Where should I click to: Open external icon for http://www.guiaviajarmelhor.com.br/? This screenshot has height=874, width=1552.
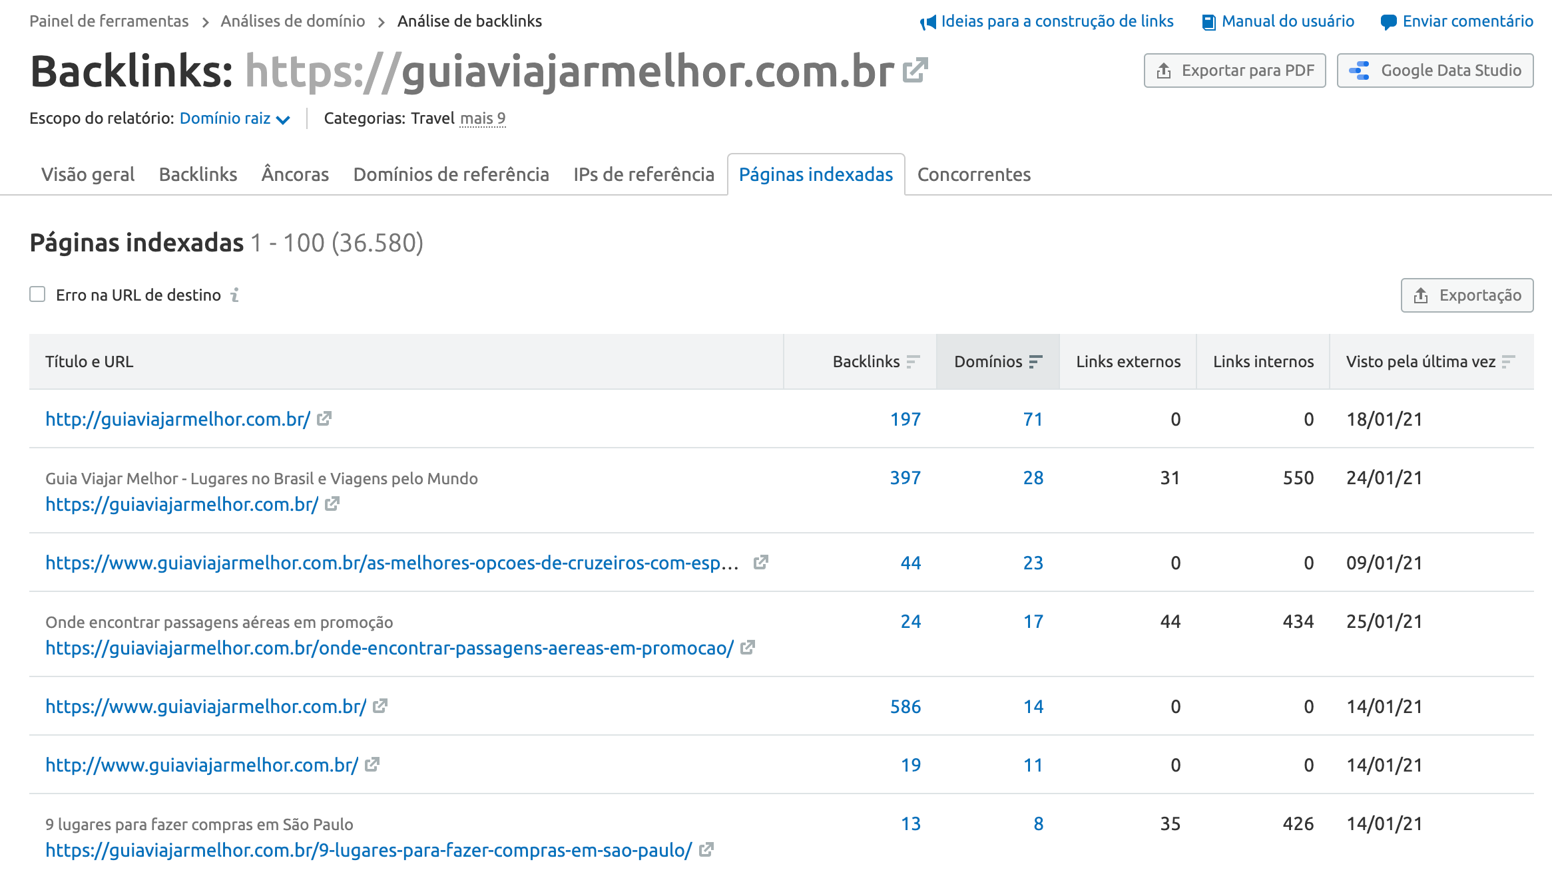coord(372,764)
